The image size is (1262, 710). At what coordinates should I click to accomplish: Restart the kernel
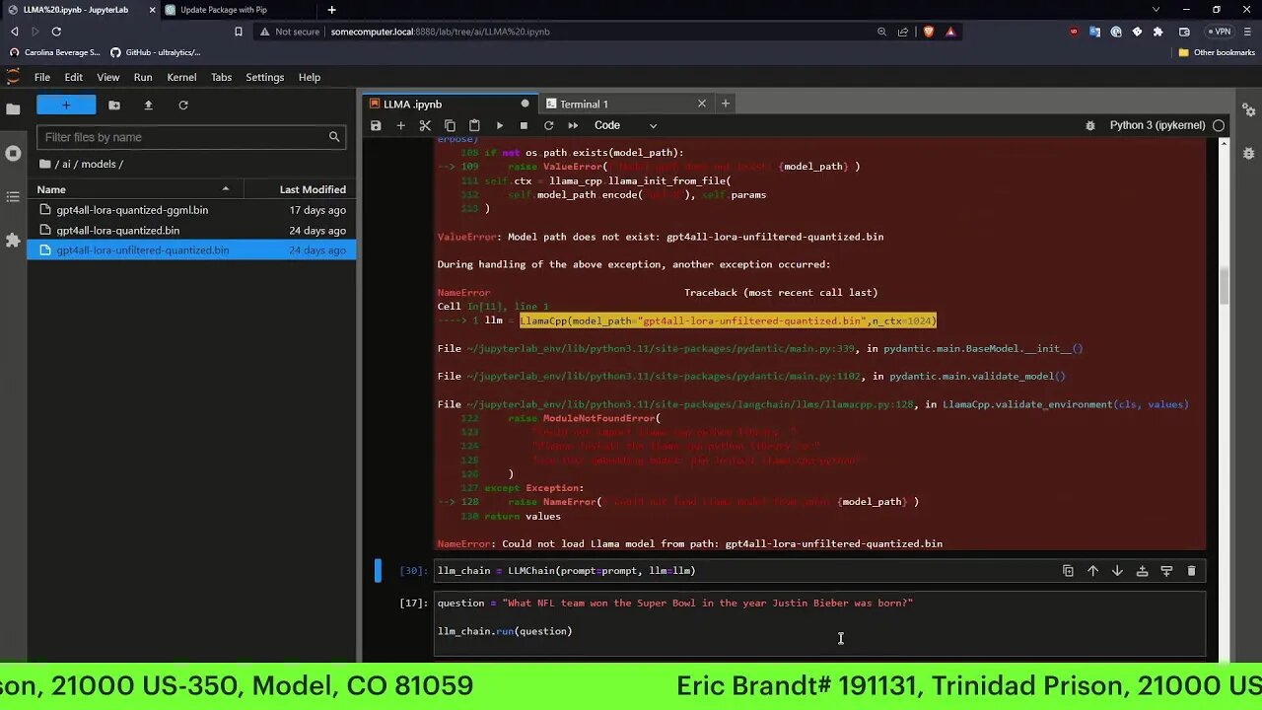coord(548,125)
